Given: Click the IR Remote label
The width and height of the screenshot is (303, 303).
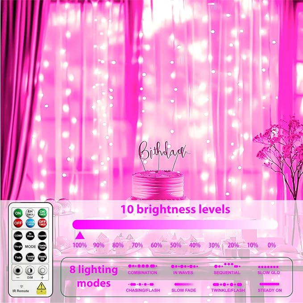Looking at the screenshot, I should point(21,291).
